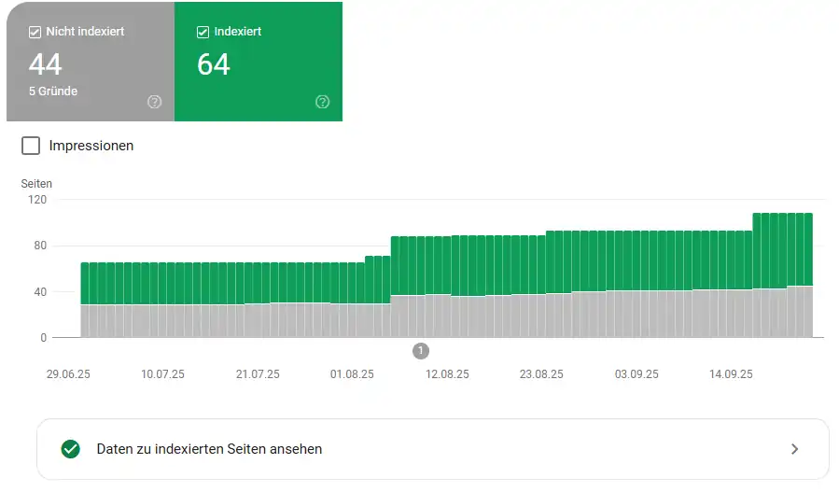Click help icon in Indexiert card
This screenshot has height=492, width=839.
323,102
